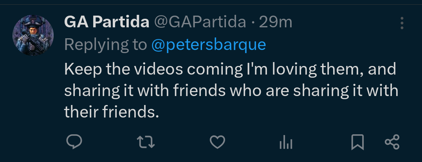This screenshot has width=422, height=162.
Task: Click the tweet's last line "their friends."
Action: 112,112
